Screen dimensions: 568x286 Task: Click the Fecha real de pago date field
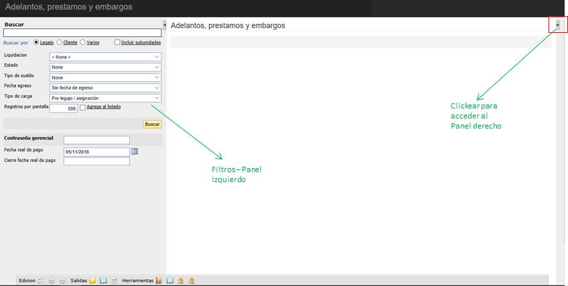pos(96,151)
